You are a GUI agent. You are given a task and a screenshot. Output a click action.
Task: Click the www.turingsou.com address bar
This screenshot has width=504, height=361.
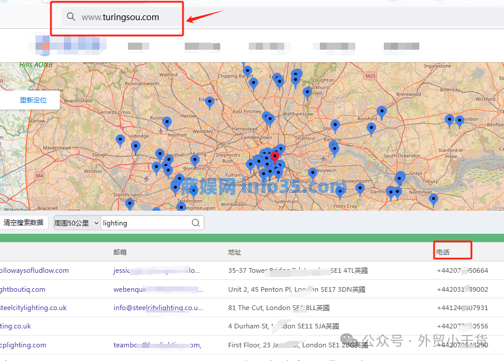pyautogui.click(x=120, y=17)
